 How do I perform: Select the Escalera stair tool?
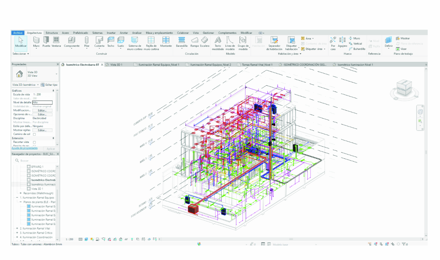[205, 42]
